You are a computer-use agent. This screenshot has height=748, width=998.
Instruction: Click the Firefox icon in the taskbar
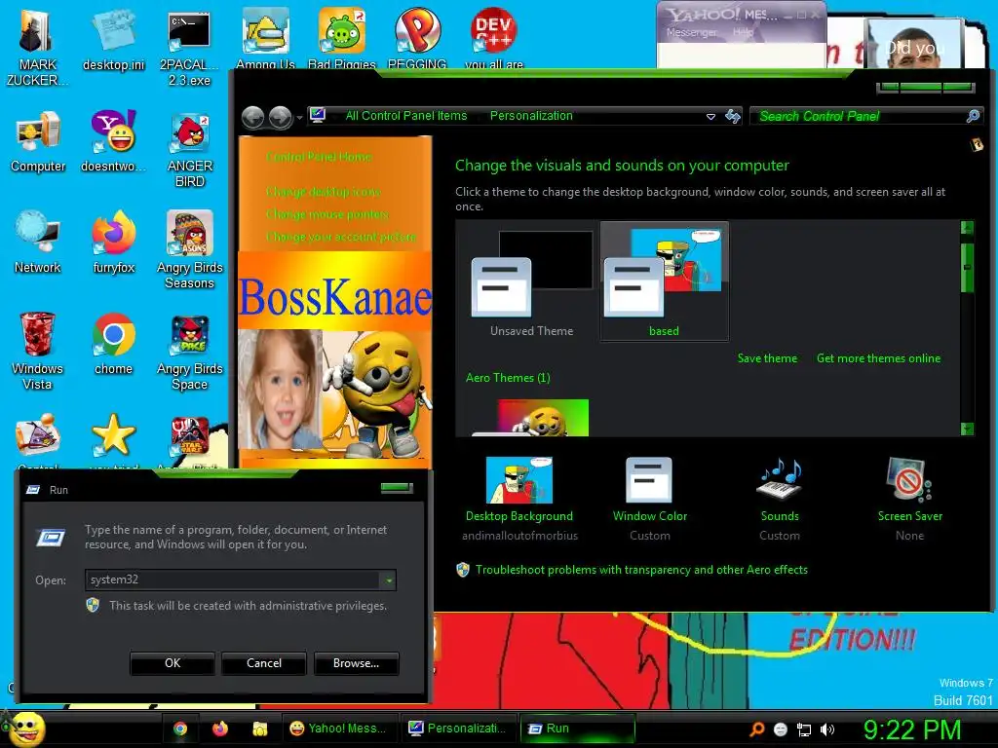(219, 729)
